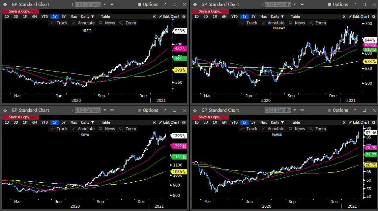Pop out the PAMUK chart with the arrow icon
This screenshot has height=211, width=378.
point(354,110)
